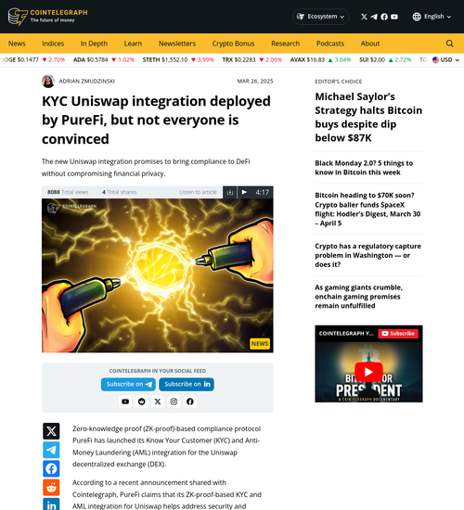Open the USD currency dropdown
Viewport: 464px width, 510px height.
pyautogui.click(x=445, y=60)
